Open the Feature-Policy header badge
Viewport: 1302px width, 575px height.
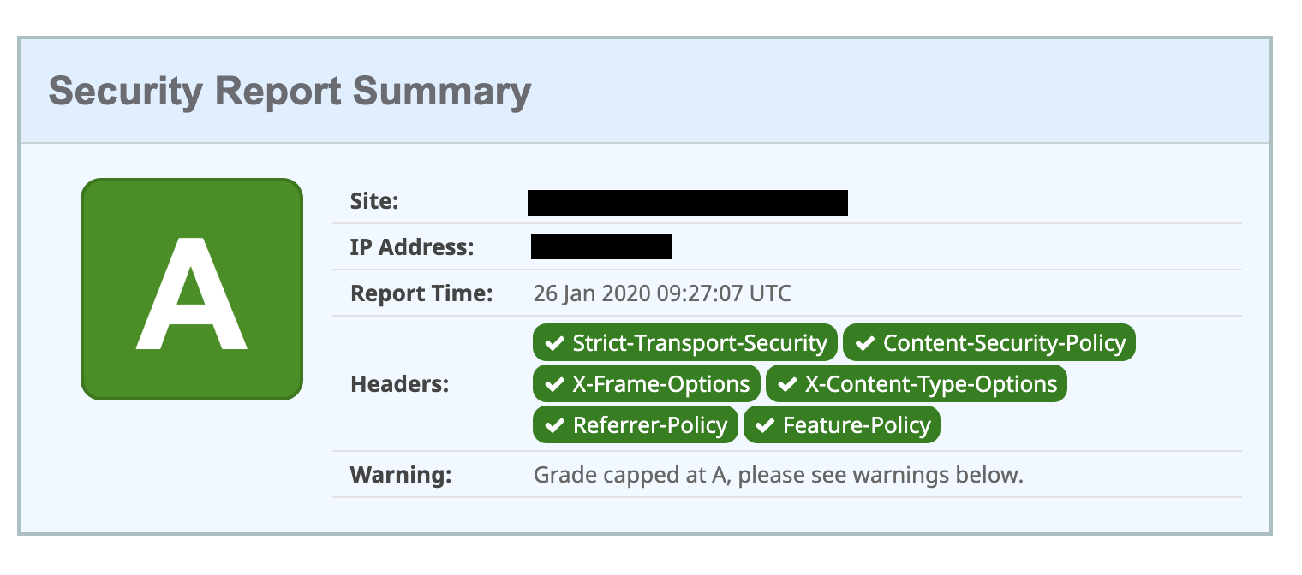tap(842, 425)
